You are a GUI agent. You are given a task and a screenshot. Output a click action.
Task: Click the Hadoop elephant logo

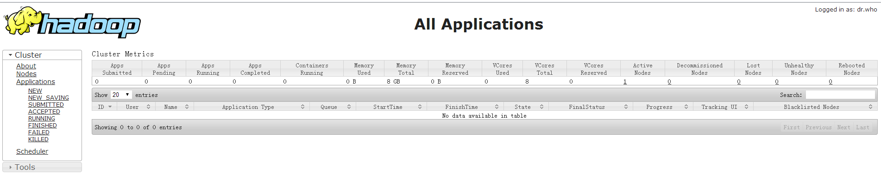(x=72, y=22)
